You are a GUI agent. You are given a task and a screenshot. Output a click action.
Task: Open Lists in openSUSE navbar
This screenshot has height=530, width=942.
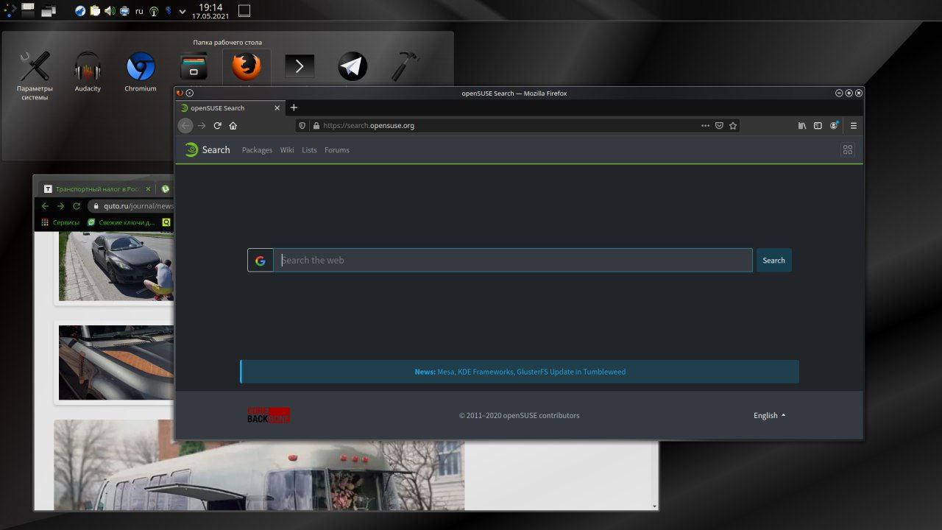pyautogui.click(x=309, y=150)
